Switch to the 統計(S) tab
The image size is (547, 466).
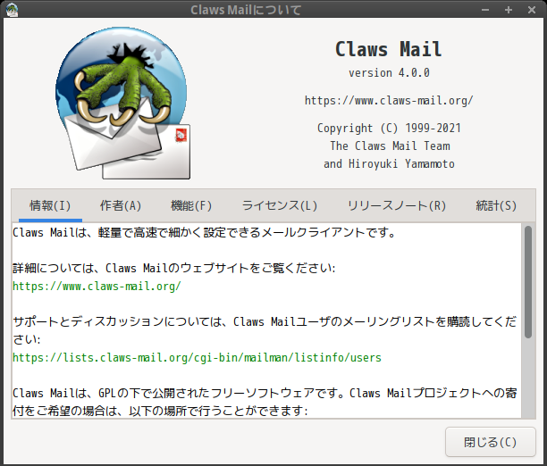(x=496, y=205)
